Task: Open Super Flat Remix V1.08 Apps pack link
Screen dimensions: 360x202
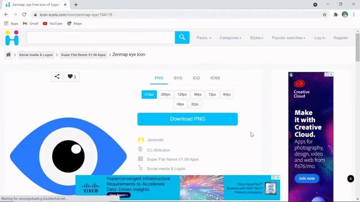Action: pyautogui.click(x=173, y=159)
